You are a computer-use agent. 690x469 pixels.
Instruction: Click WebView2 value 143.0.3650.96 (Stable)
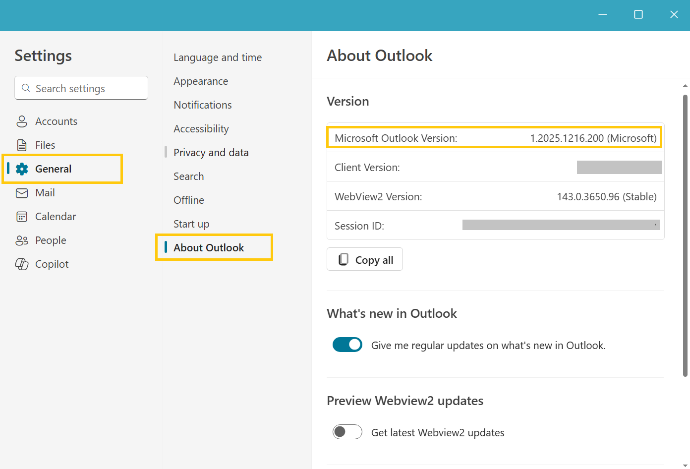(607, 197)
